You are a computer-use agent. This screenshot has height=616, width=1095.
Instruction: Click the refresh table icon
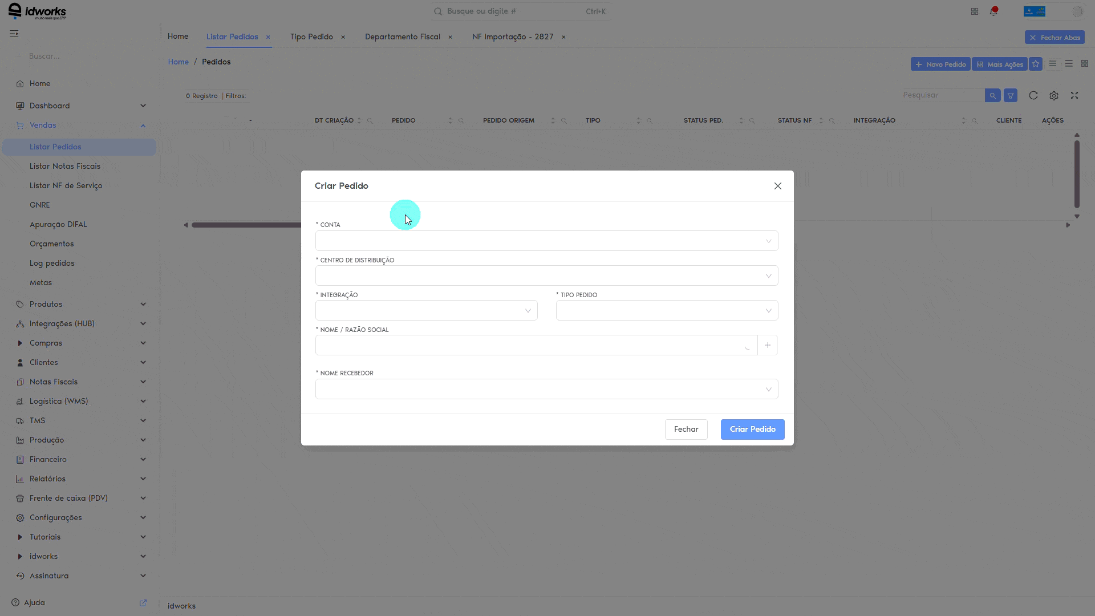pos(1033,95)
